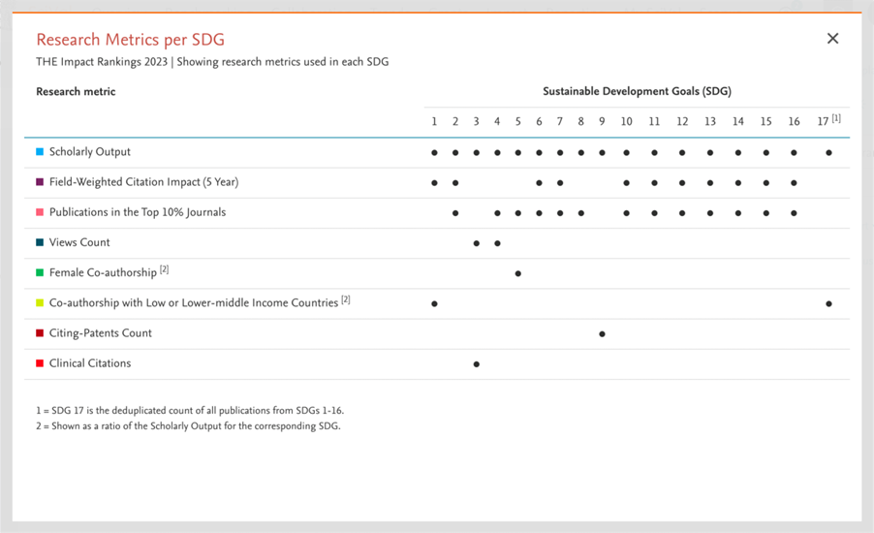
Task: Select 'Field-Weighted Citation Impact (5 Year)' label
Action: point(143,182)
